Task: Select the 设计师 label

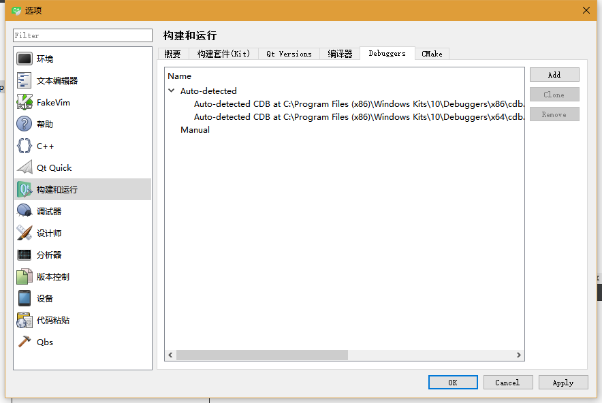Action: pyautogui.click(x=49, y=233)
